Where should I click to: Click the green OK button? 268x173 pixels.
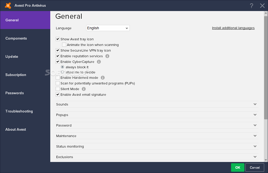tap(237, 168)
